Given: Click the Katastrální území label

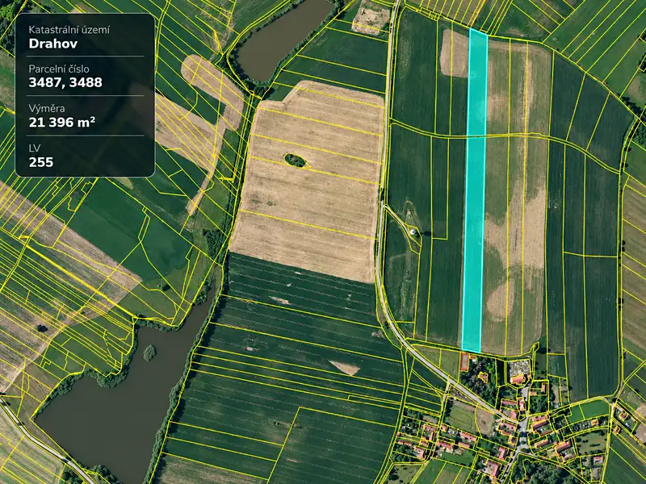Looking at the screenshot, I should 69,30.
